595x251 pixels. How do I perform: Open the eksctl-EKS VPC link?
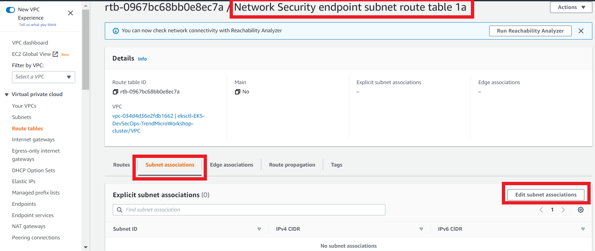click(x=158, y=123)
